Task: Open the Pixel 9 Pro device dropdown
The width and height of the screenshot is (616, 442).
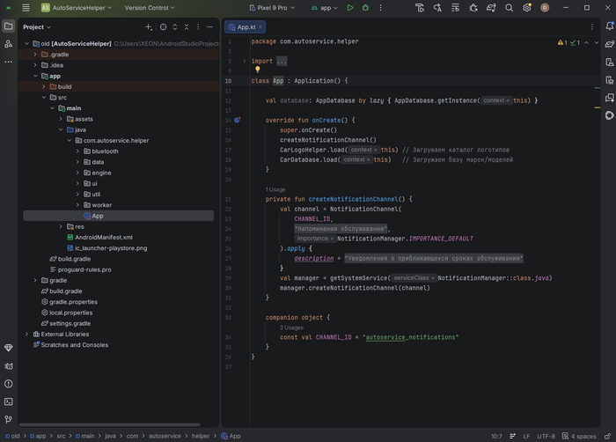Action: (x=272, y=7)
